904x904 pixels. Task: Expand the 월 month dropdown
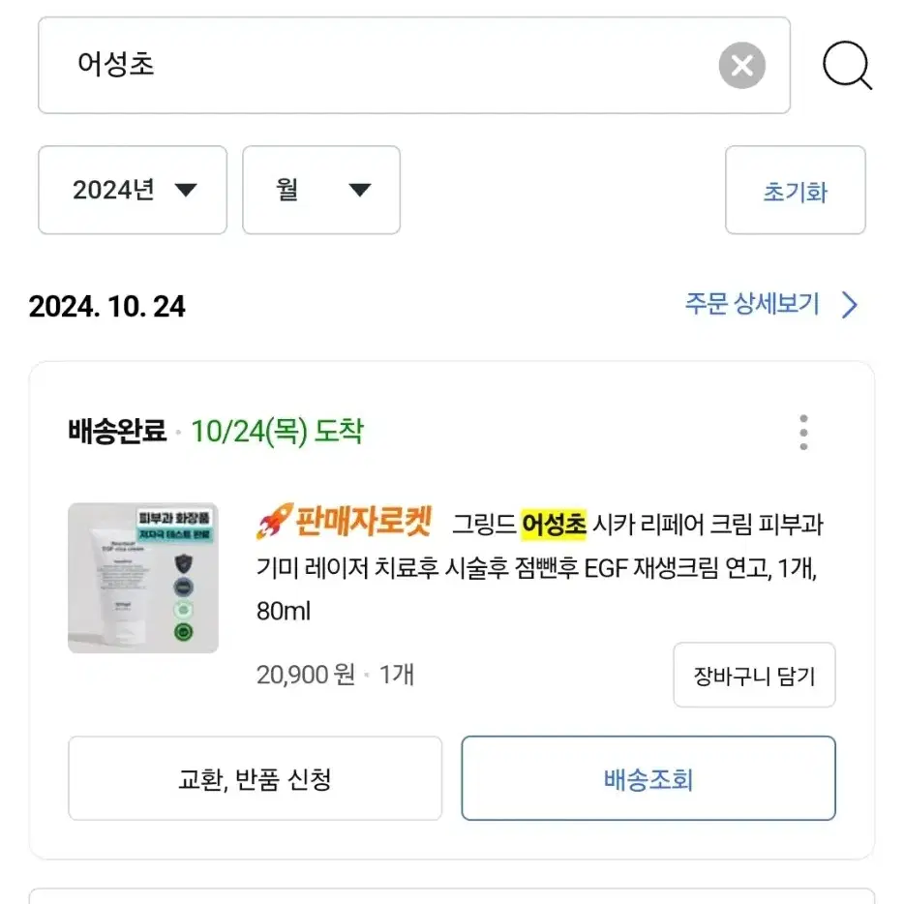pyautogui.click(x=321, y=190)
